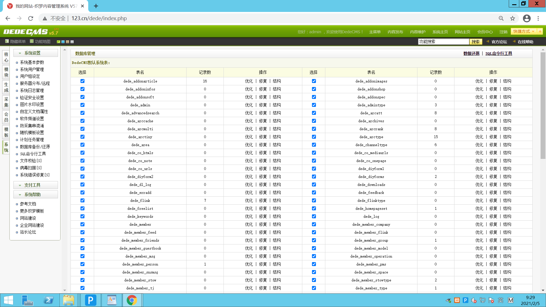Open the Chrome profile avatar icon
Screen dimensions: 546x307
click(527, 18)
